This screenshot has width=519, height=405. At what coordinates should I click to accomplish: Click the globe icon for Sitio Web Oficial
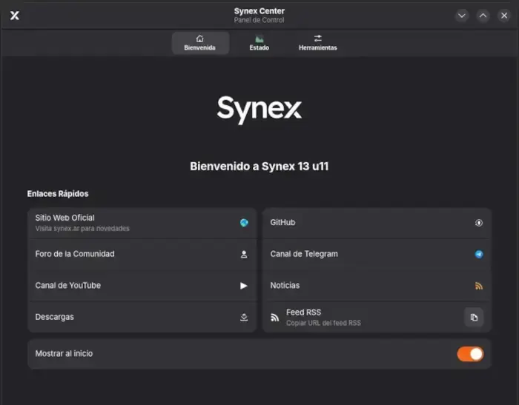[244, 223]
